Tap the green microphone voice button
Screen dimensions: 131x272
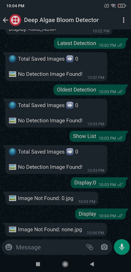[122, 247]
